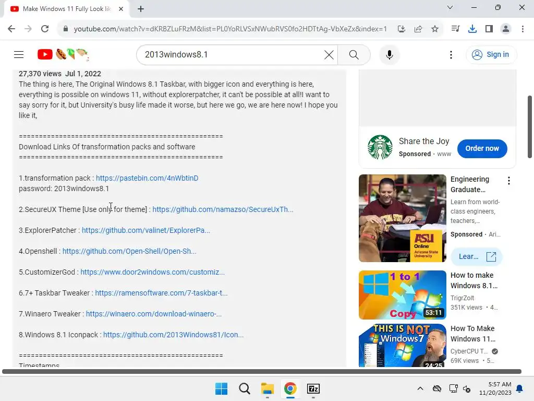Open the Windows Start menu

click(221, 388)
